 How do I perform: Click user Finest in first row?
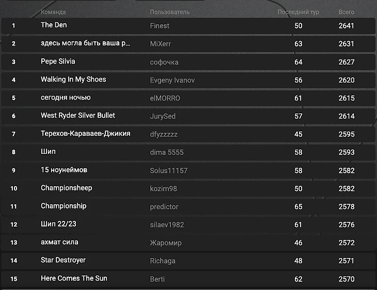point(160,26)
